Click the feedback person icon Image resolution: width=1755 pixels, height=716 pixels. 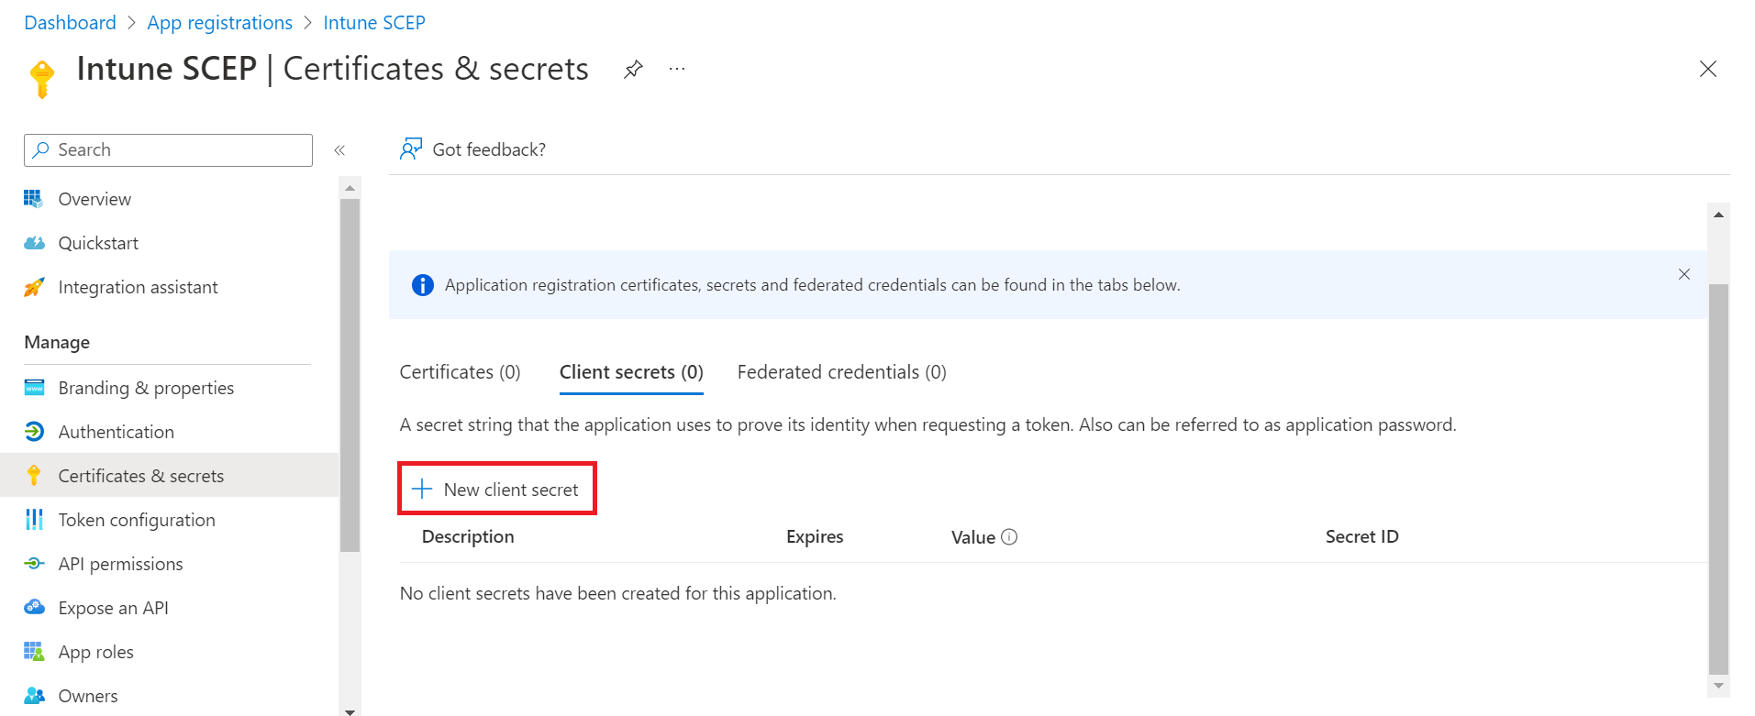click(x=410, y=149)
